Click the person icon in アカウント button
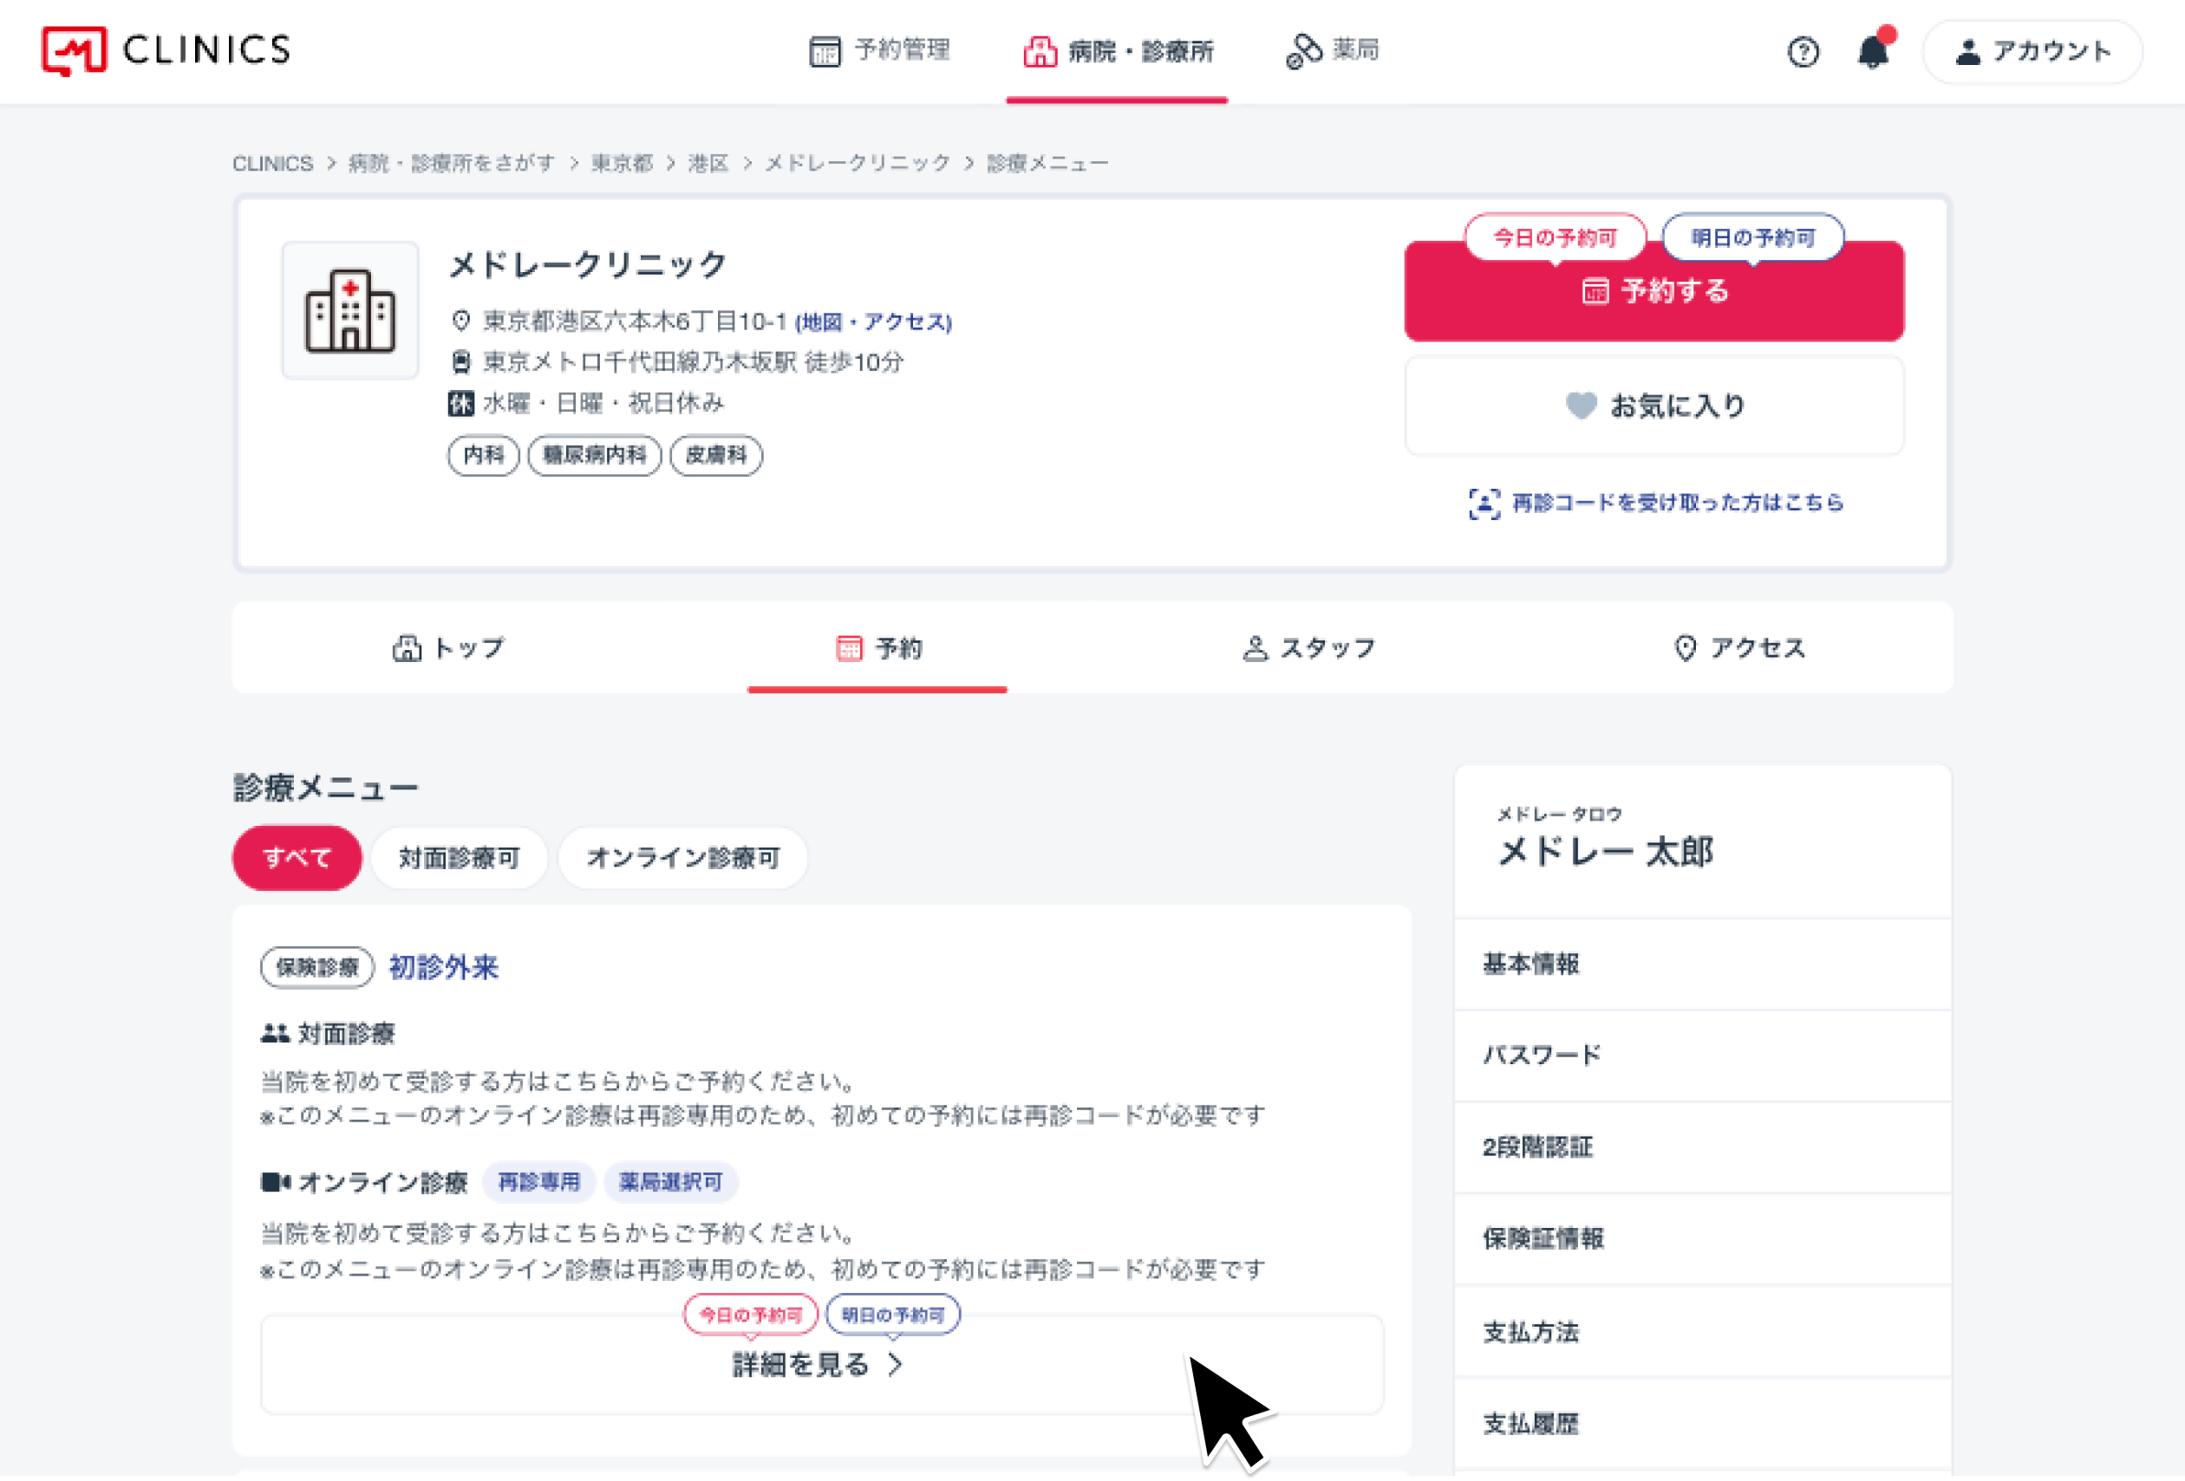The image size is (2185, 1481). pyautogui.click(x=1968, y=52)
